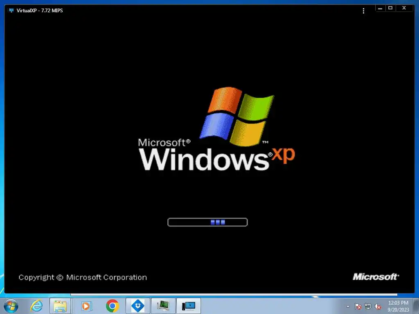Viewport: 419px width, 314px height.
Task: Click the Windows XP flag logo
Action: coord(237,117)
